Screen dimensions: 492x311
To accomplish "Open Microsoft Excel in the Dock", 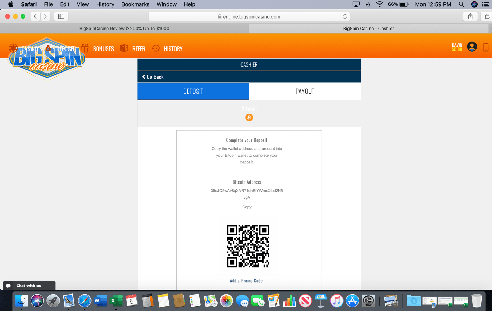I will [x=116, y=301].
